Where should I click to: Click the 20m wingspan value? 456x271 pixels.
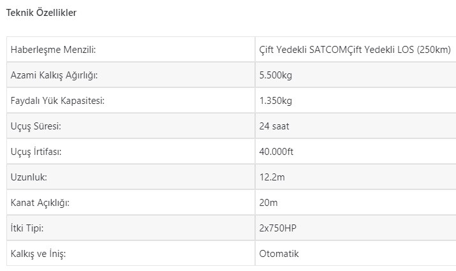[x=268, y=203]
